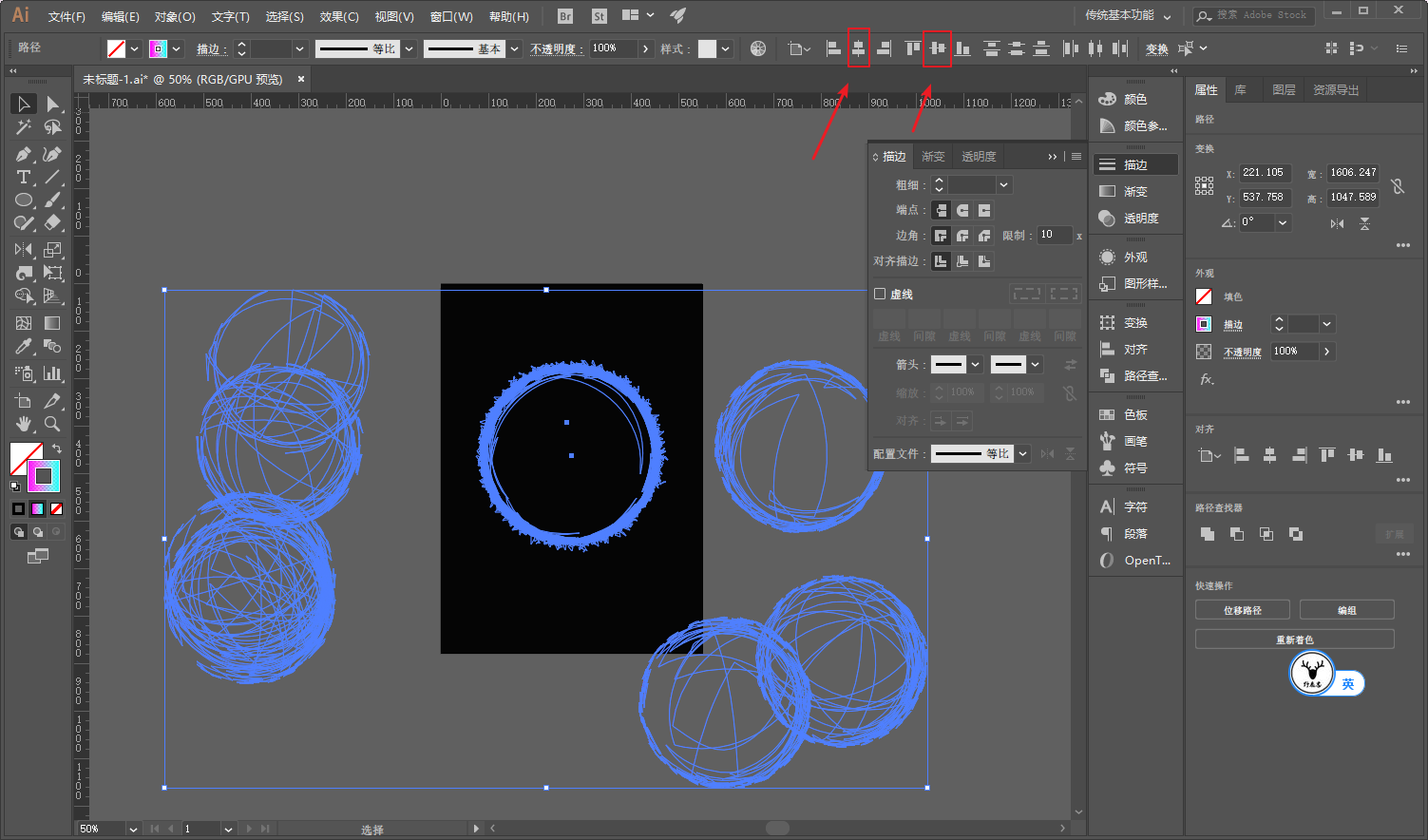Open zoom level 50% dropdown

point(132,829)
